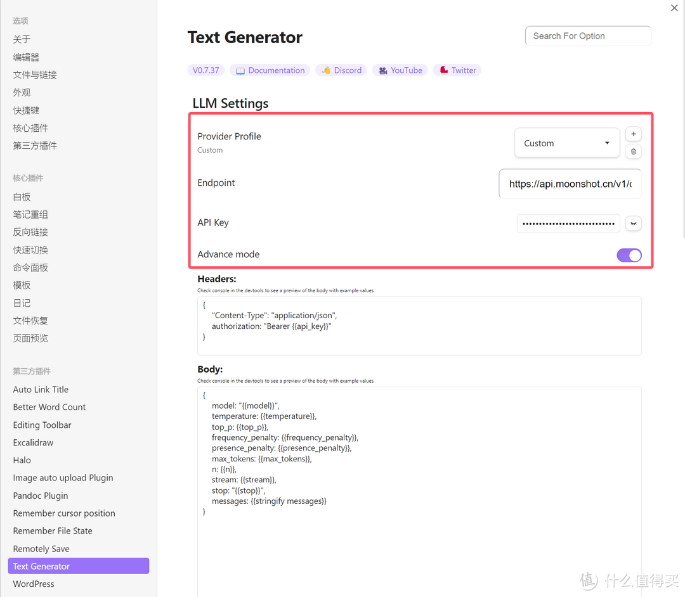
Task: Delete provider profile with trash icon
Action: point(633,151)
